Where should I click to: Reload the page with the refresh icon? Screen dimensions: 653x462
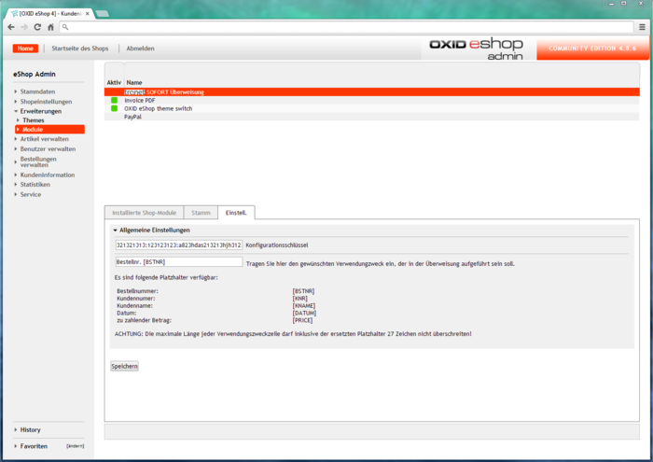coord(37,27)
